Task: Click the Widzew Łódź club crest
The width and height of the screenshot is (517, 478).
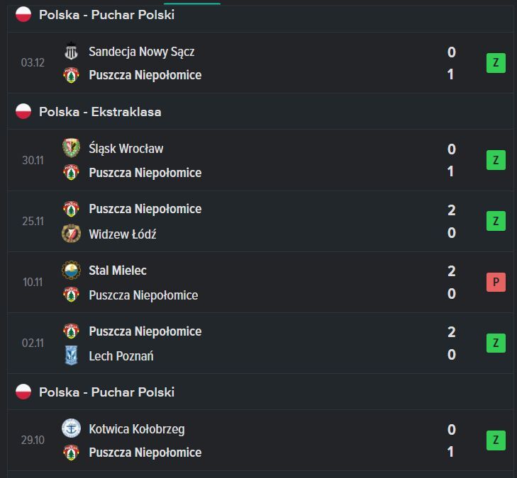Action: tap(71, 233)
